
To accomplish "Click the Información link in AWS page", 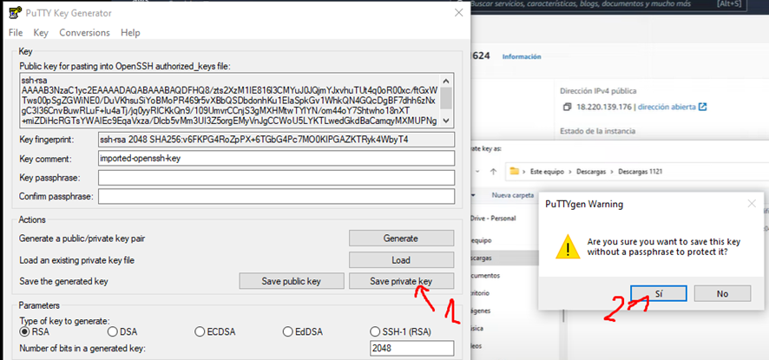I will coord(522,57).
